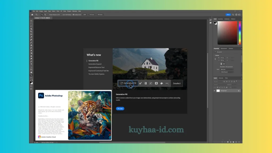Open the History panel icon

pyautogui.click(x=210, y=20)
